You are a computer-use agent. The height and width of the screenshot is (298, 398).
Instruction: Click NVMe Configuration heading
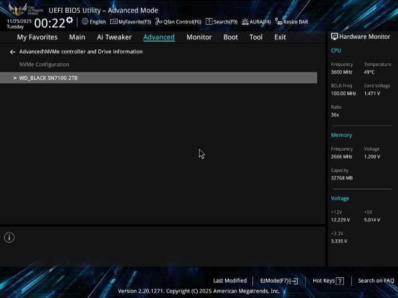(x=44, y=65)
